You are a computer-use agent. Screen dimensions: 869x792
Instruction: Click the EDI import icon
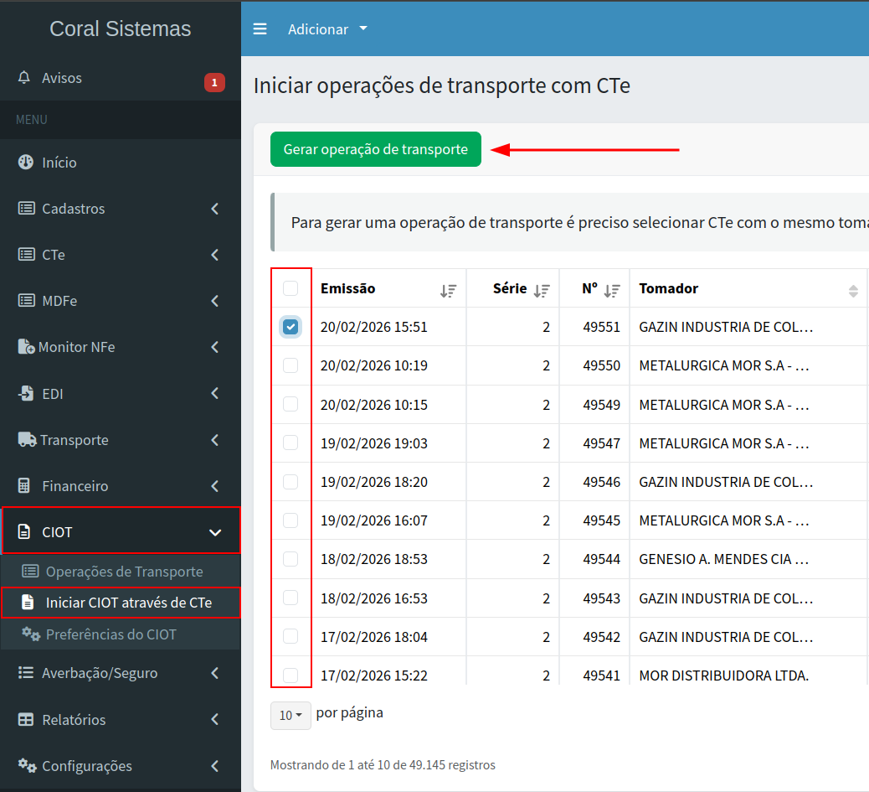(26, 394)
